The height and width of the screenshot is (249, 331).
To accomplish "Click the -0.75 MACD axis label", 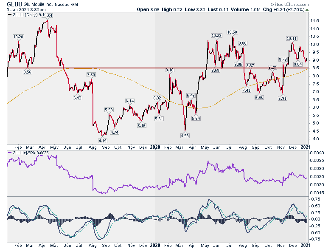I will click(315, 239).
